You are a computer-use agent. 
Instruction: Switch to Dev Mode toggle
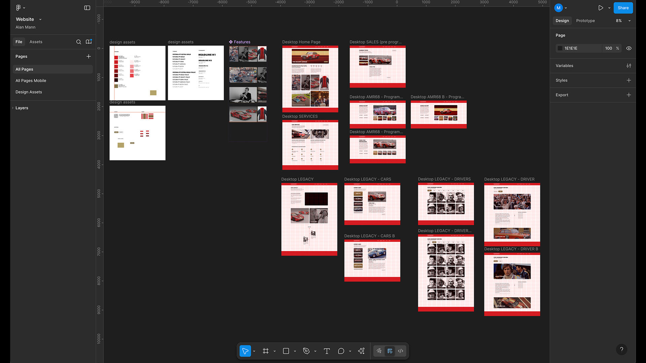coord(400,351)
